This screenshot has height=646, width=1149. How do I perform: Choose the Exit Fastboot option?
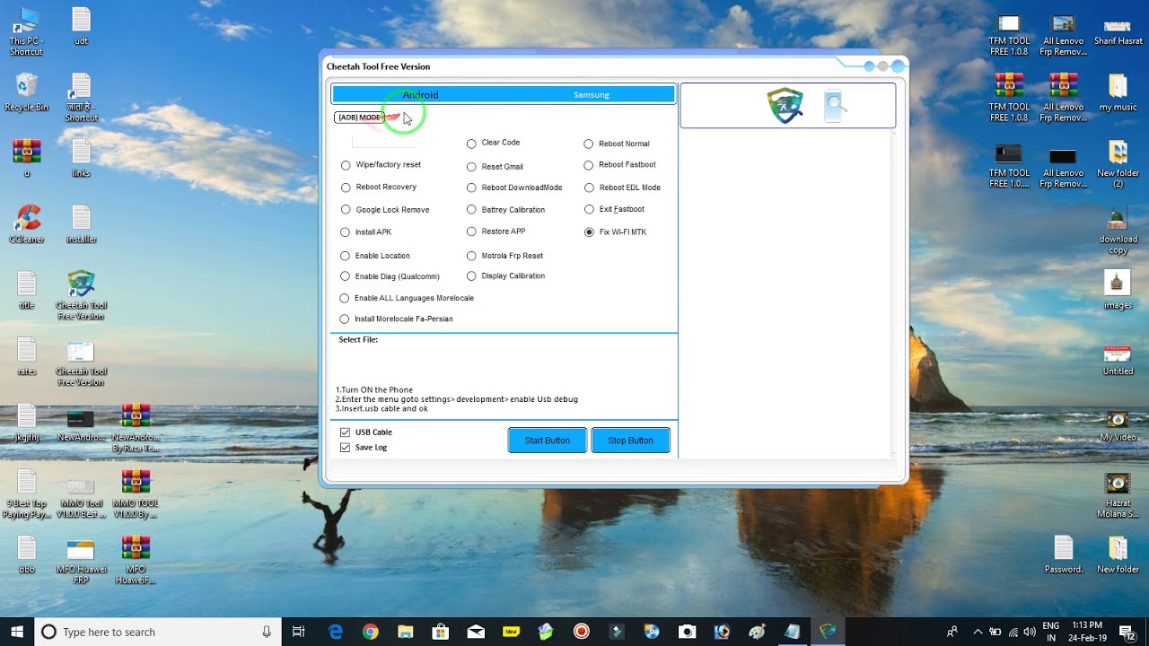coord(589,209)
